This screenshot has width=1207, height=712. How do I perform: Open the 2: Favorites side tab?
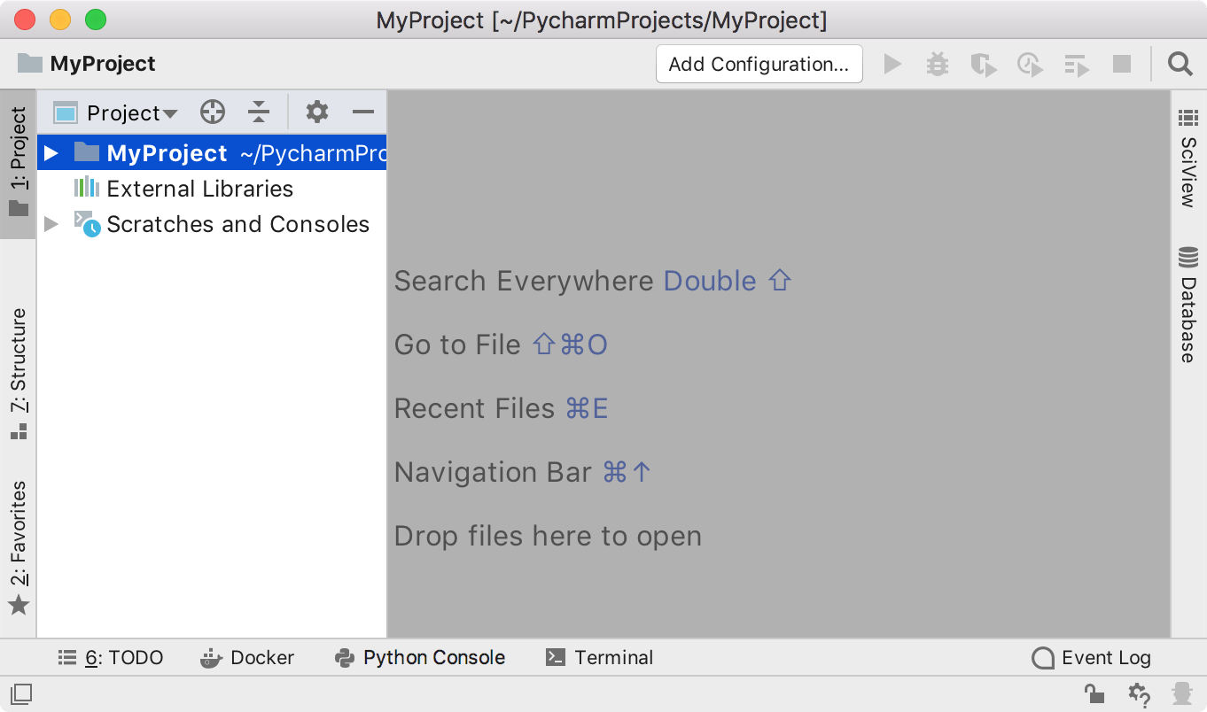(19, 548)
